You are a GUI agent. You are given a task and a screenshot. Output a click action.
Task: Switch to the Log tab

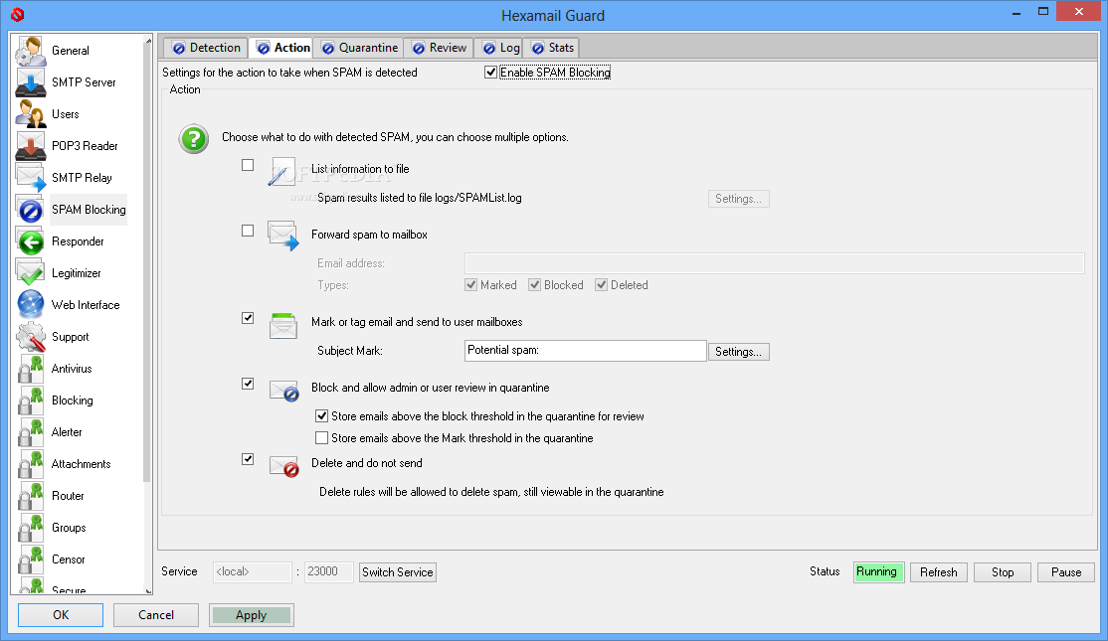(x=500, y=48)
